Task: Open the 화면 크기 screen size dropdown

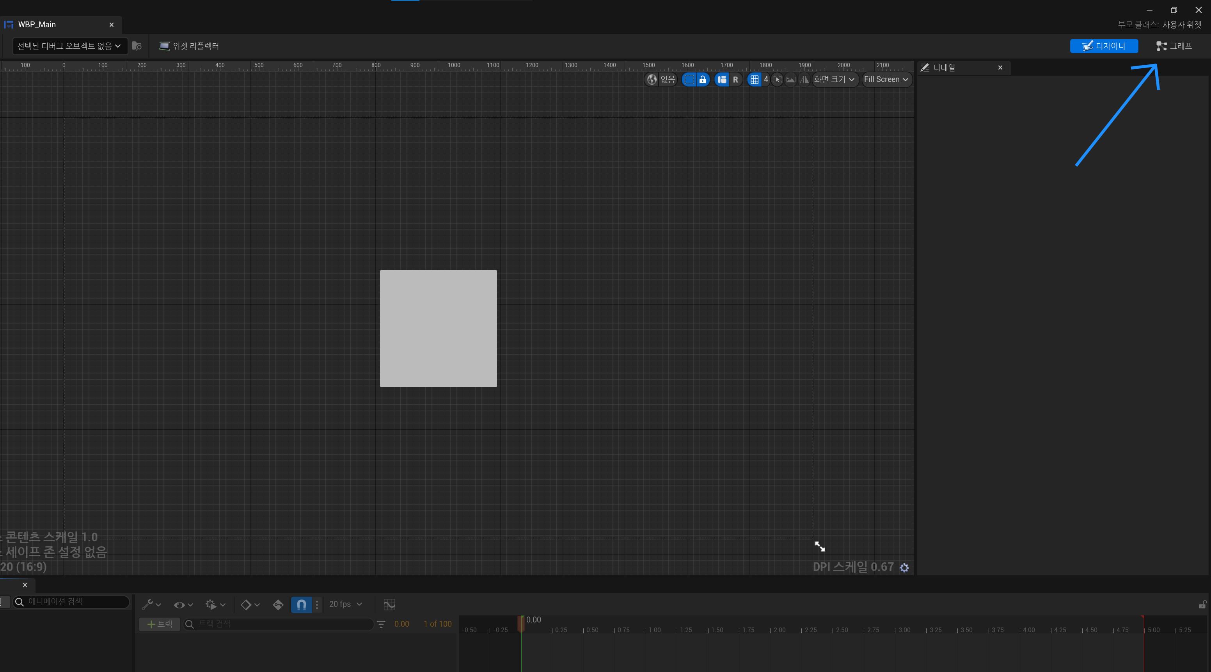Action: (834, 80)
